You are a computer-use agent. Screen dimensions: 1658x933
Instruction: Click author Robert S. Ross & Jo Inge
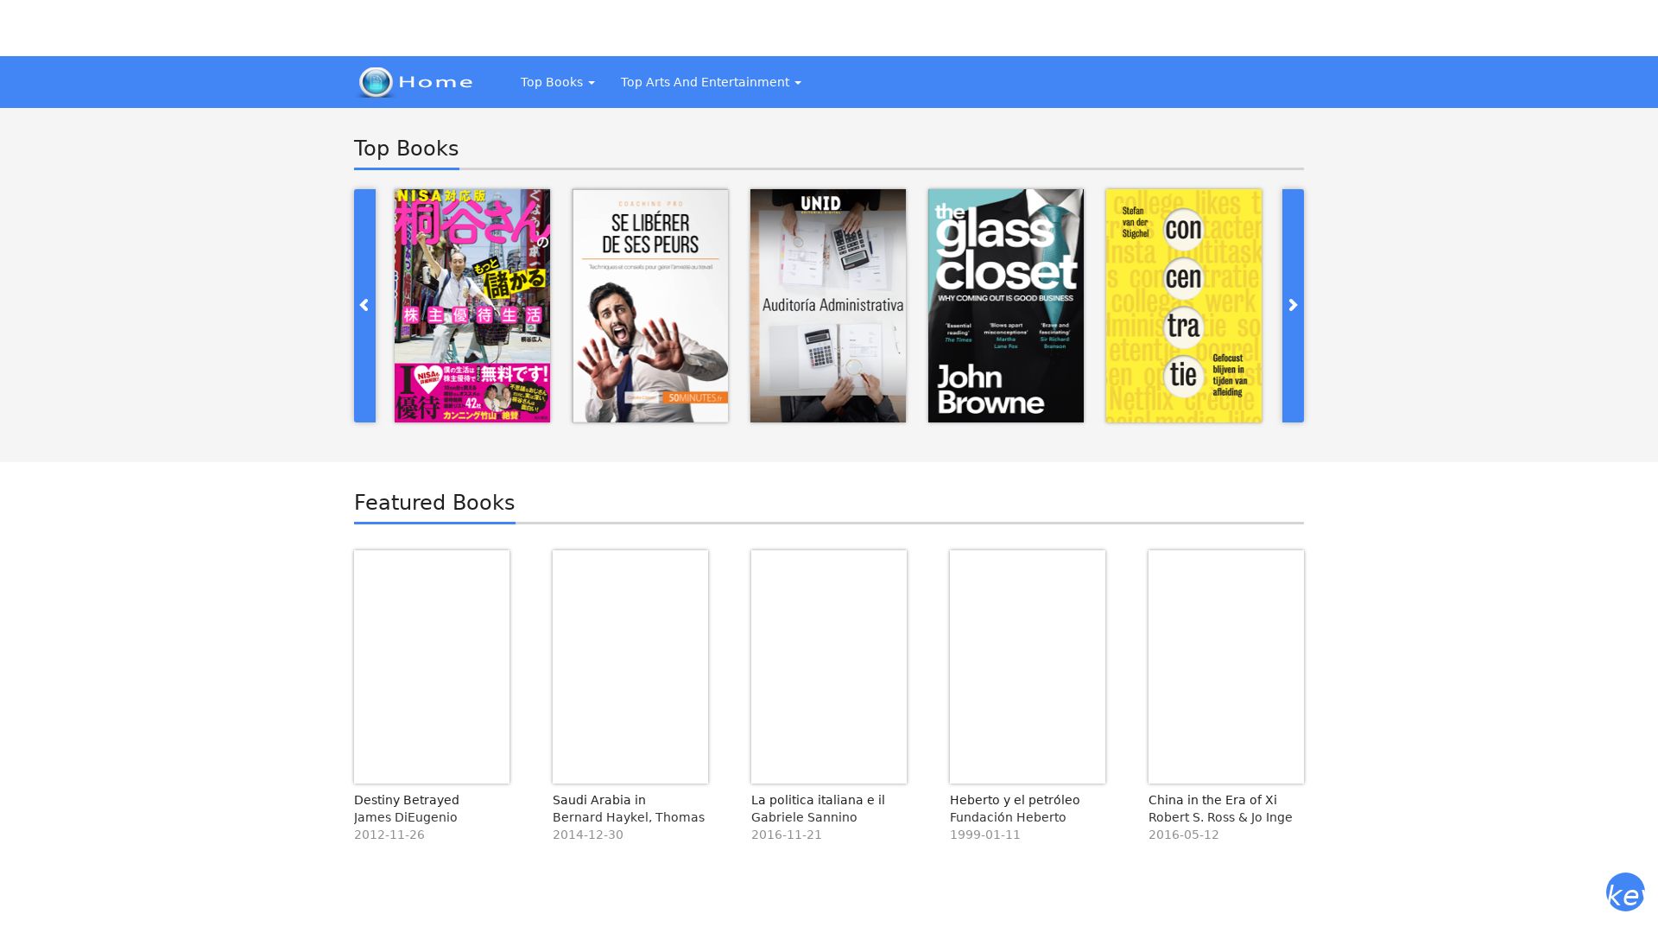[x=1220, y=817]
